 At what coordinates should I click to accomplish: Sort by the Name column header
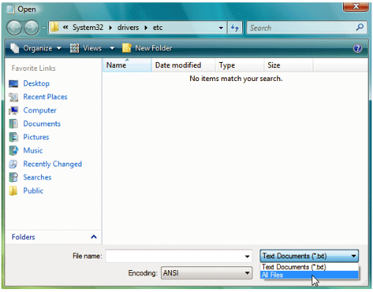point(127,65)
